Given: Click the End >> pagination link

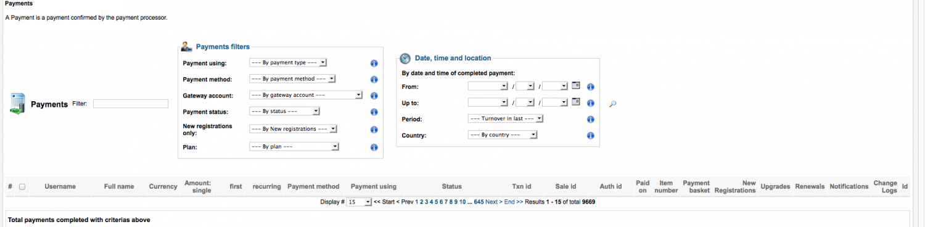Looking at the screenshot, I should coord(514,202).
